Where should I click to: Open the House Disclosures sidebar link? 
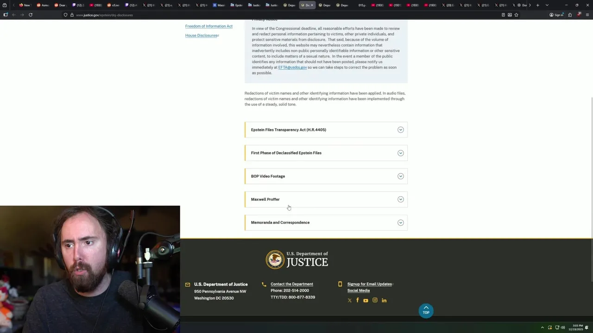click(x=202, y=36)
